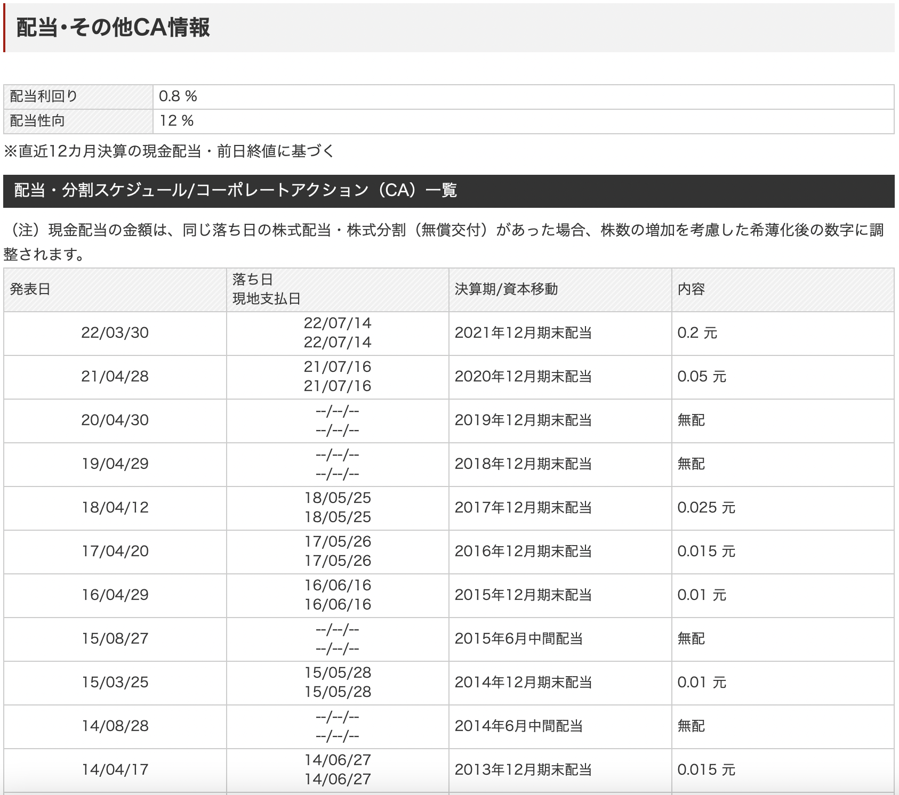
Task: Select 2014年6月中間配当 cell
Action: tap(560, 726)
